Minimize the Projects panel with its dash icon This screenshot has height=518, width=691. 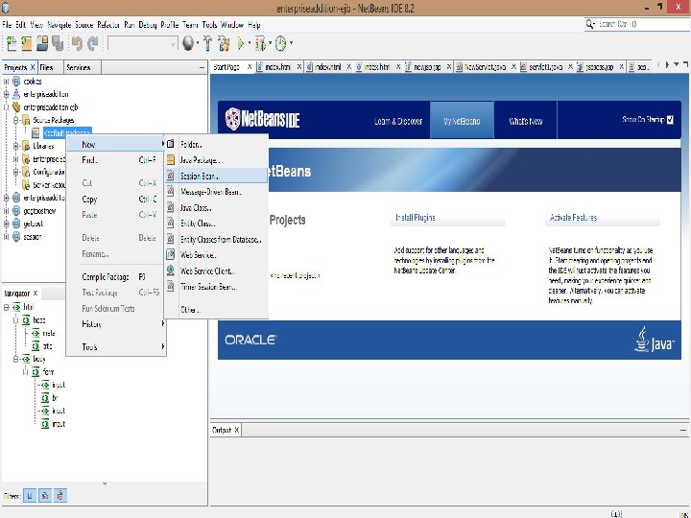click(202, 67)
